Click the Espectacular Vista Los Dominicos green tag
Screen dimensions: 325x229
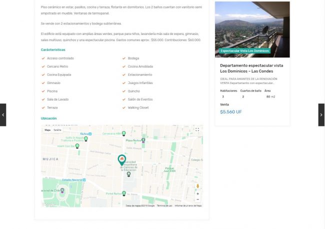(245, 51)
